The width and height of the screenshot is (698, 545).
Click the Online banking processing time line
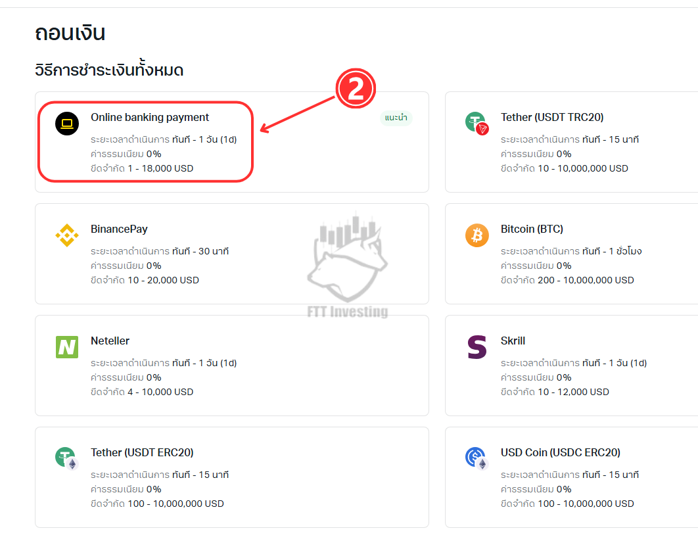[x=164, y=139]
